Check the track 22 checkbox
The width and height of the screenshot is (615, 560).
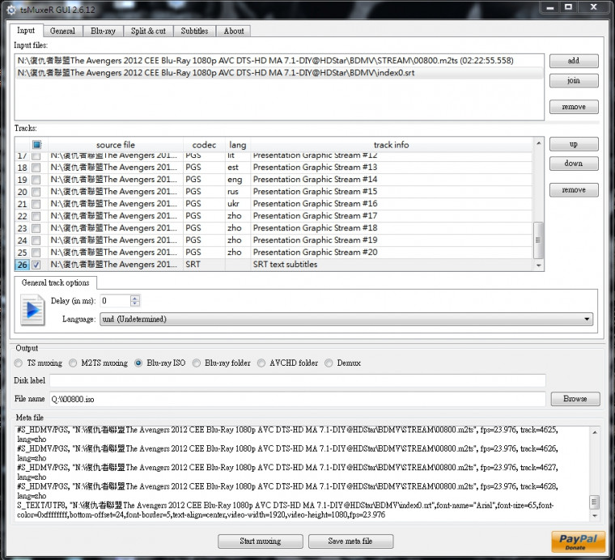(x=36, y=216)
